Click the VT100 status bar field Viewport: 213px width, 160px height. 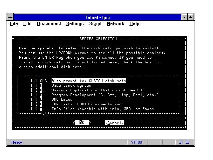click(136, 142)
